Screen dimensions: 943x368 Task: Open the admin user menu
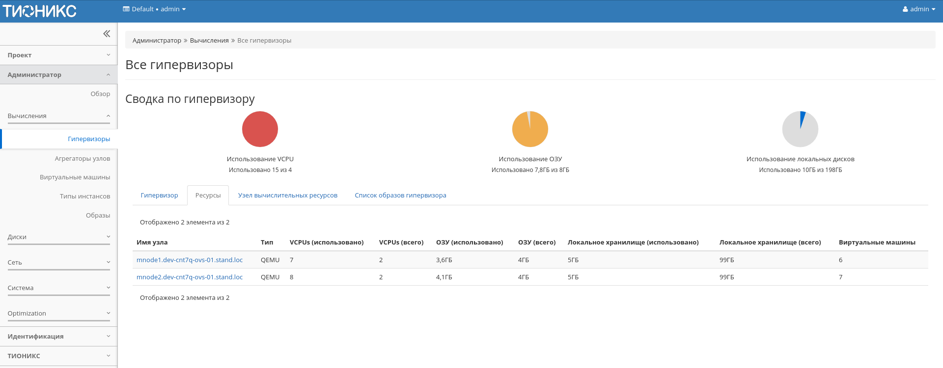918,9
